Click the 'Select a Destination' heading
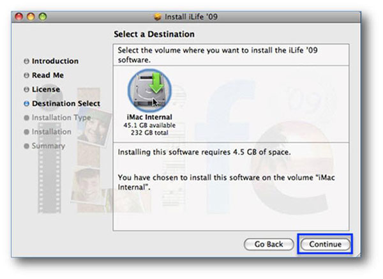The width and height of the screenshot is (383, 279). (154, 34)
